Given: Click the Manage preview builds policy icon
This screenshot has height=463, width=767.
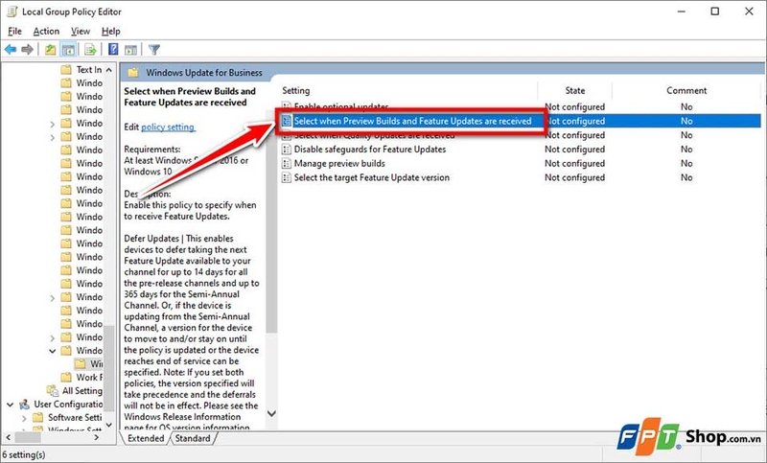Looking at the screenshot, I should (286, 164).
